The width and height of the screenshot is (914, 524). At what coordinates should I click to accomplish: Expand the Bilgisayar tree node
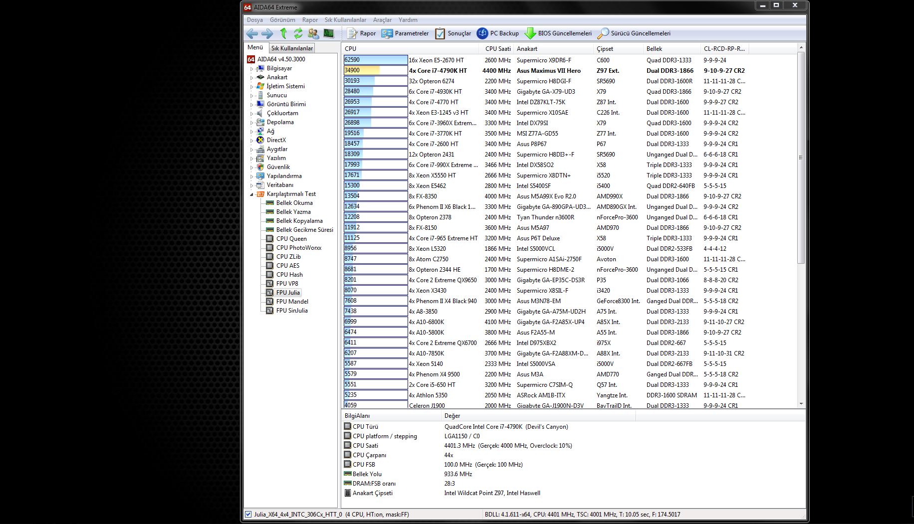pyautogui.click(x=251, y=69)
